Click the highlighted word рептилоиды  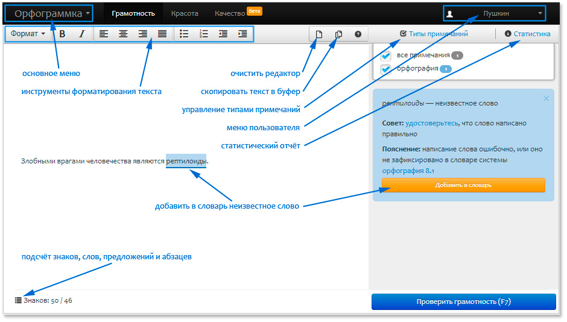point(186,161)
